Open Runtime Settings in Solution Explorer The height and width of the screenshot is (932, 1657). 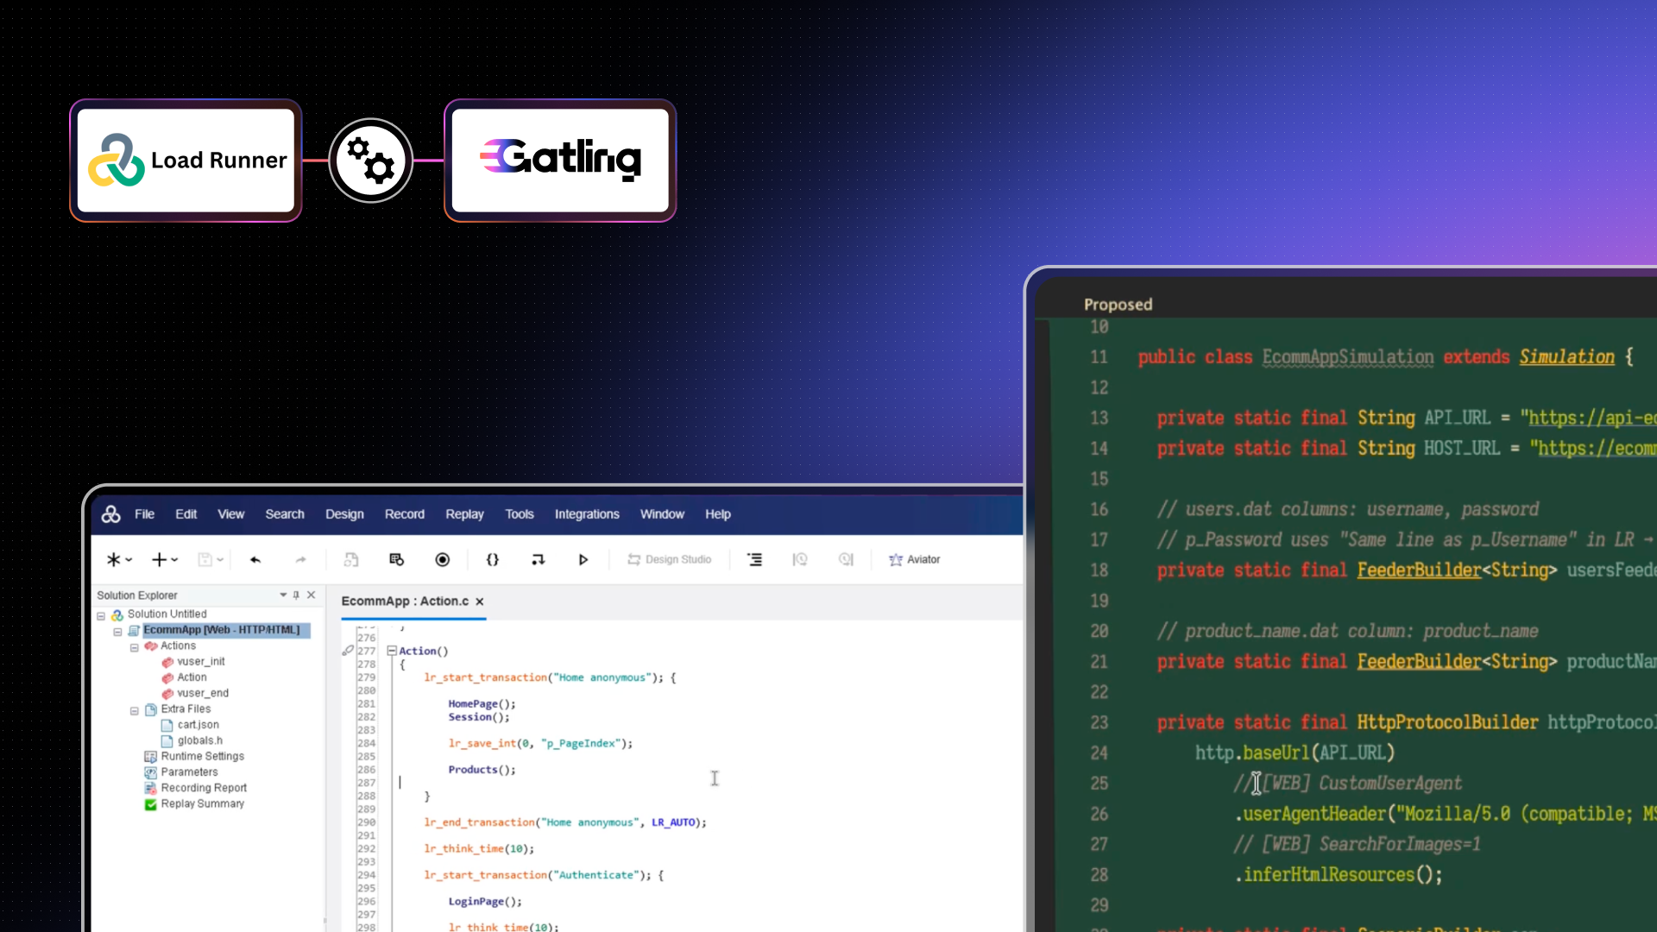(201, 756)
